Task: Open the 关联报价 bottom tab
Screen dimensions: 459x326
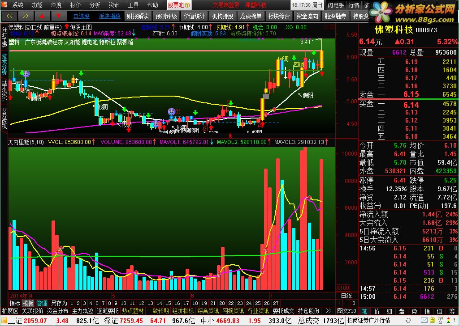Action: (x=32, y=311)
